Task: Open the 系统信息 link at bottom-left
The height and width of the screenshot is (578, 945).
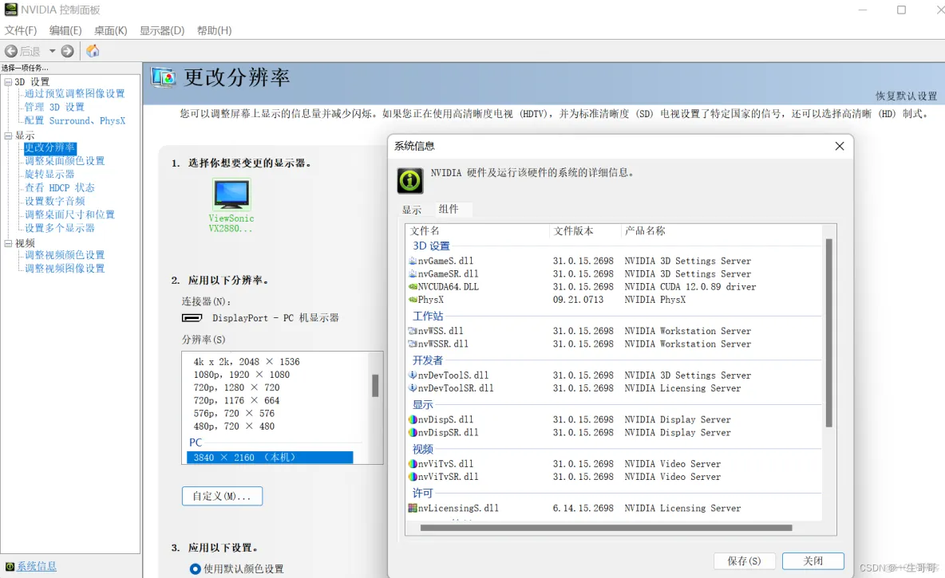Action: pyautogui.click(x=36, y=567)
